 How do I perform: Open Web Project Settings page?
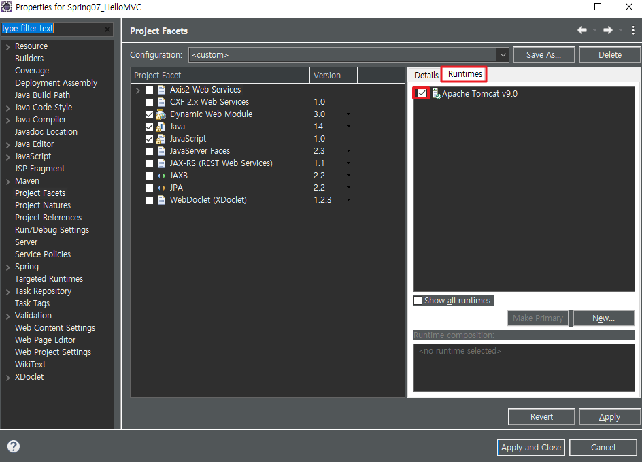(x=53, y=352)
